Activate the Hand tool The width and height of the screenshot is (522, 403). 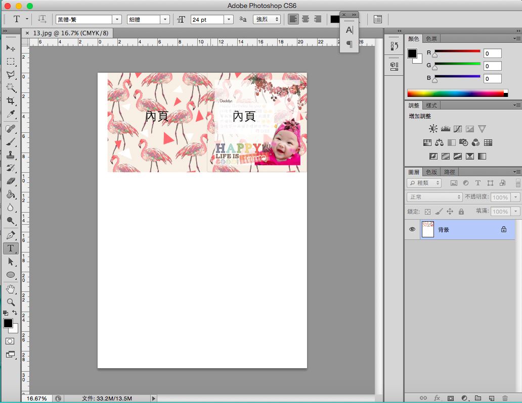coord(10,289)
